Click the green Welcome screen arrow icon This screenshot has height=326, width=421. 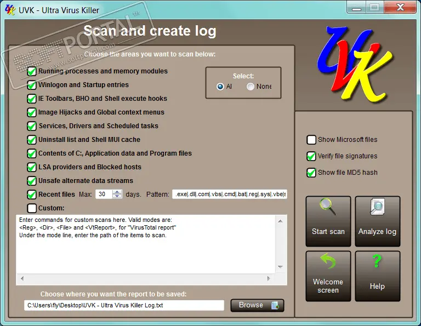click(328, 261)
